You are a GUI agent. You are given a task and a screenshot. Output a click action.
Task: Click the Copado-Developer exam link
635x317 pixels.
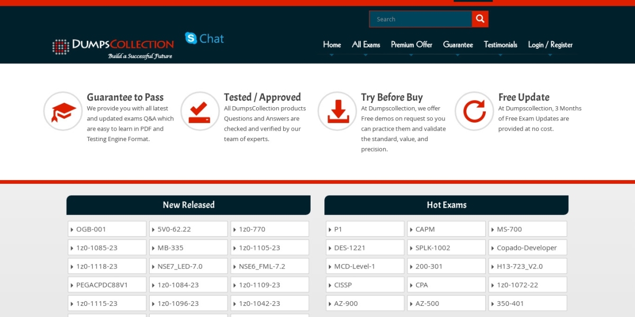(x=527, y=248)
